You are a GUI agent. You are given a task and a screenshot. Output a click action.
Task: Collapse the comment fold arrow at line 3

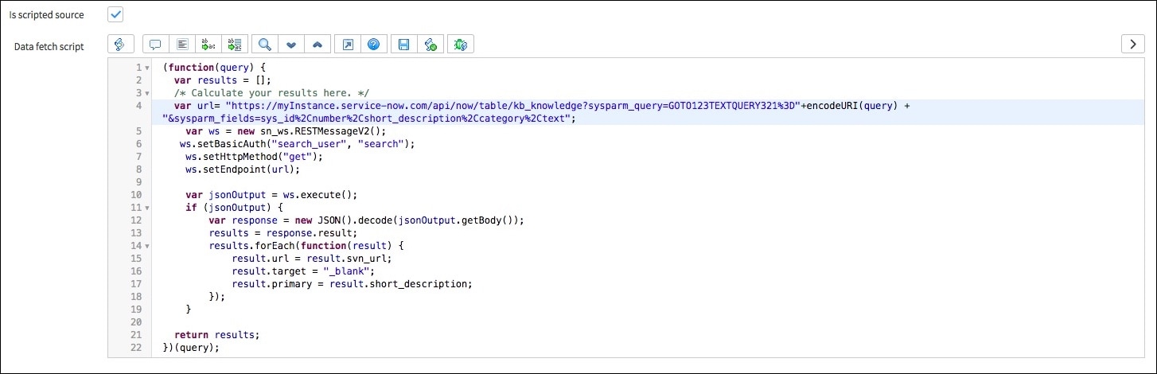147,93
